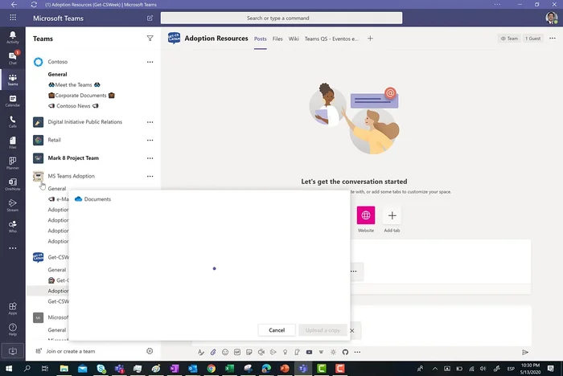Image resolution: width=563 pixels, height=376 pixels.
Task: Open the Files app in the sidebar
Action: tap(13, 142)
